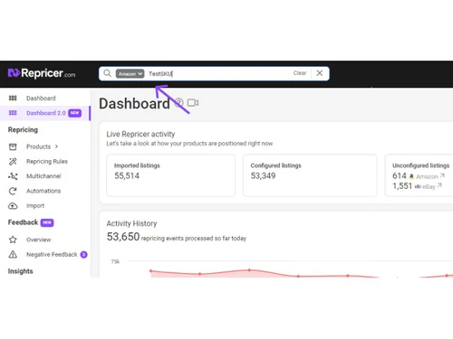Open Repricing Rules in sidebar
This screenshot has width=453, height=339.
point(47,162)
